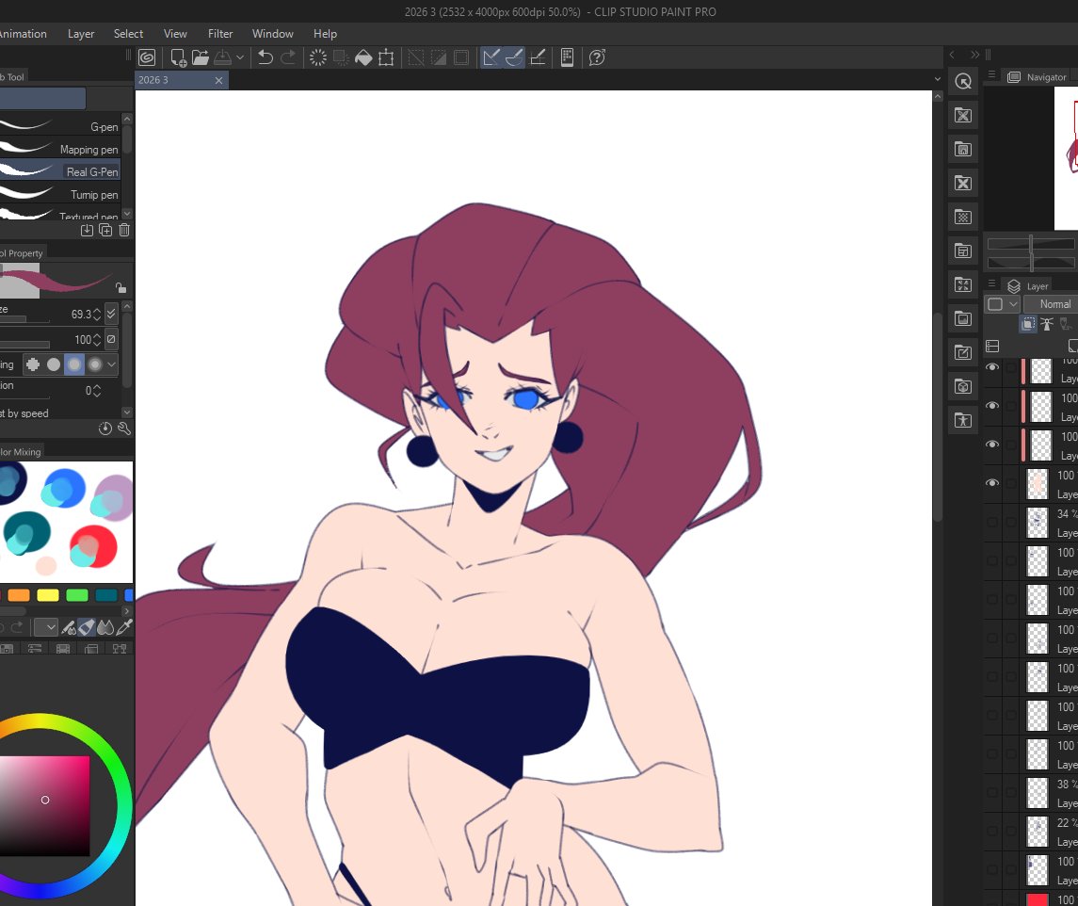
Task: Select the Tumip pen sub tool
Action: pyautogui.click(x=60, y=194)
